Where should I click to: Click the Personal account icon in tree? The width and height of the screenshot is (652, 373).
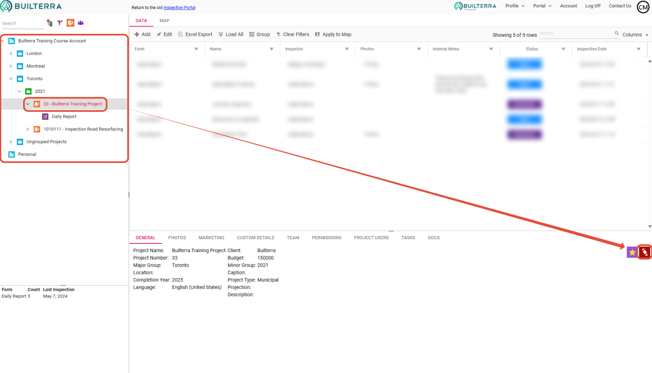point(12,154)
